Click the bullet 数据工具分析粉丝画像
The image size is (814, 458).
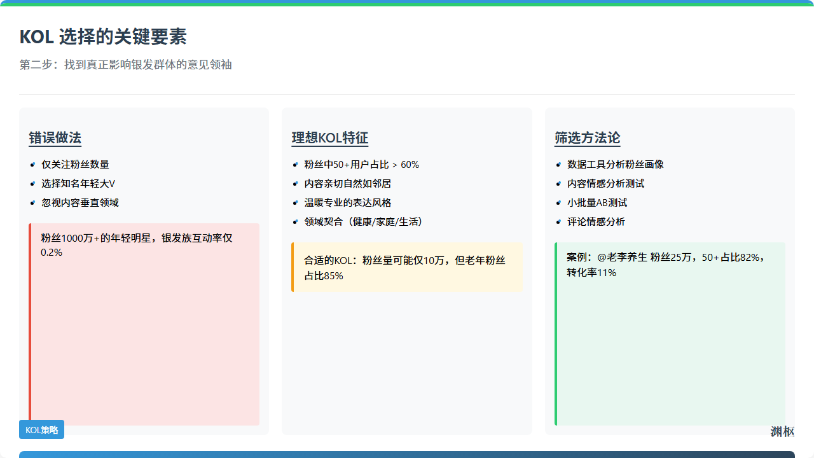pyautogui.click(x=615, y=164)
